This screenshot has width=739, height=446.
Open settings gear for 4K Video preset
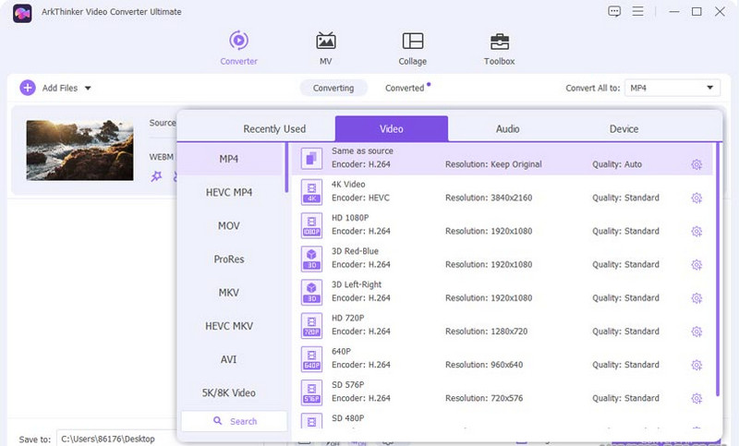click(697, 198)
